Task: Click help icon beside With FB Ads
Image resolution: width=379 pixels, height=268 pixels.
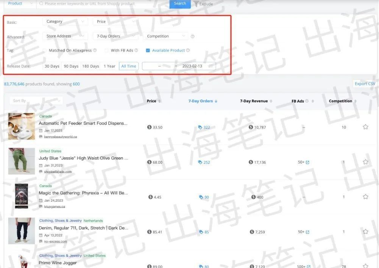Action: point(136,50)
